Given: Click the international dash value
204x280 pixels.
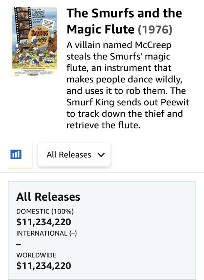Looking at the screenshot, I should point(19,245).
